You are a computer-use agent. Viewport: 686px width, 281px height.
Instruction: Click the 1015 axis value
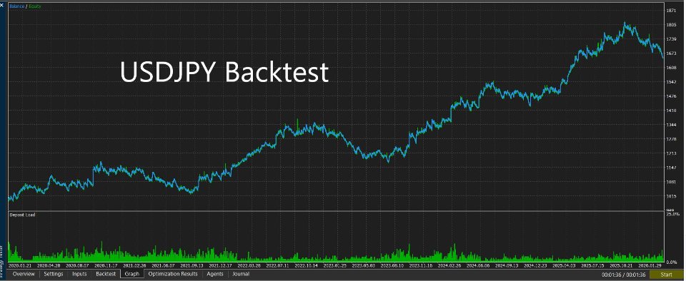click(x=672, y=196)
